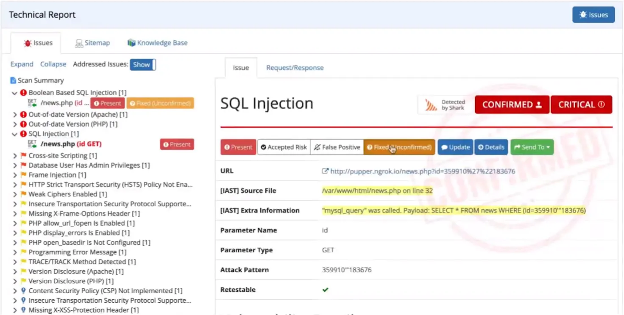624x315 pixels.
Task: Expand HTTP Strict Transport Security node
Action: [15, 185]
